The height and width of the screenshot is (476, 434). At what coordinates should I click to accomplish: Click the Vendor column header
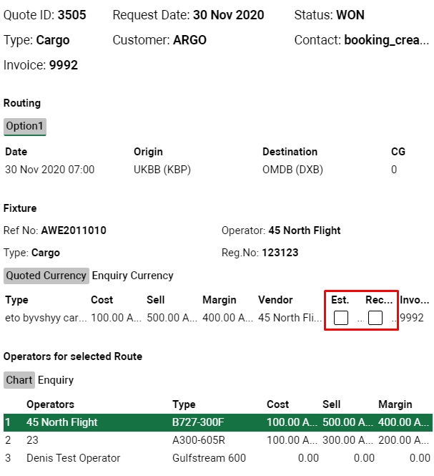pyautogui.click(x=275, y=300)
